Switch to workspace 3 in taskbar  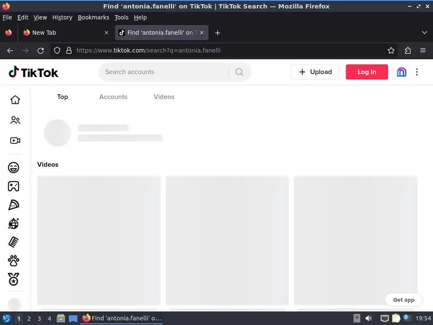[x=39, y=319]
